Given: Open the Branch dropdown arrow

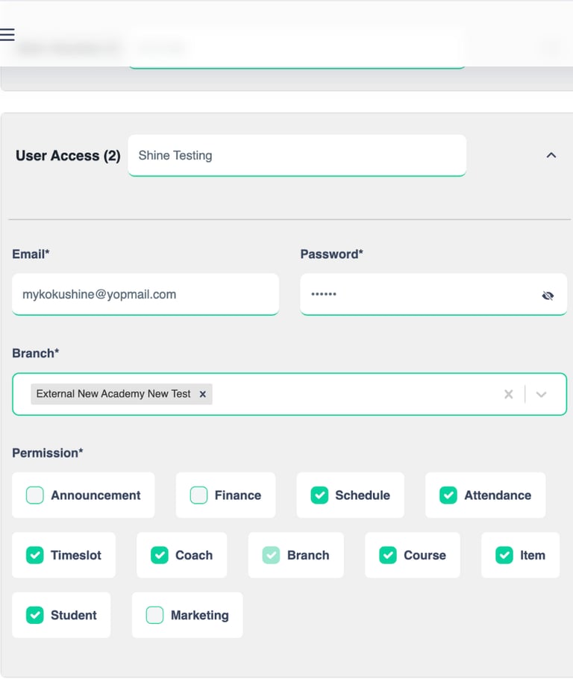Looking at the screenshot, I should click(542, 394).
